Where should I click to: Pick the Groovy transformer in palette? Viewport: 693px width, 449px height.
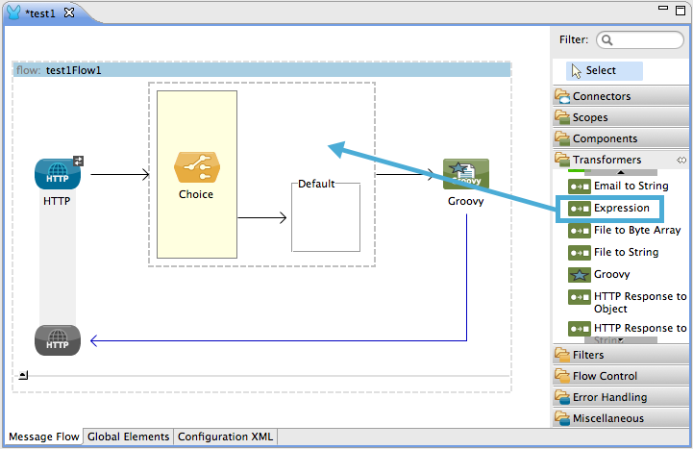(611, 274)
